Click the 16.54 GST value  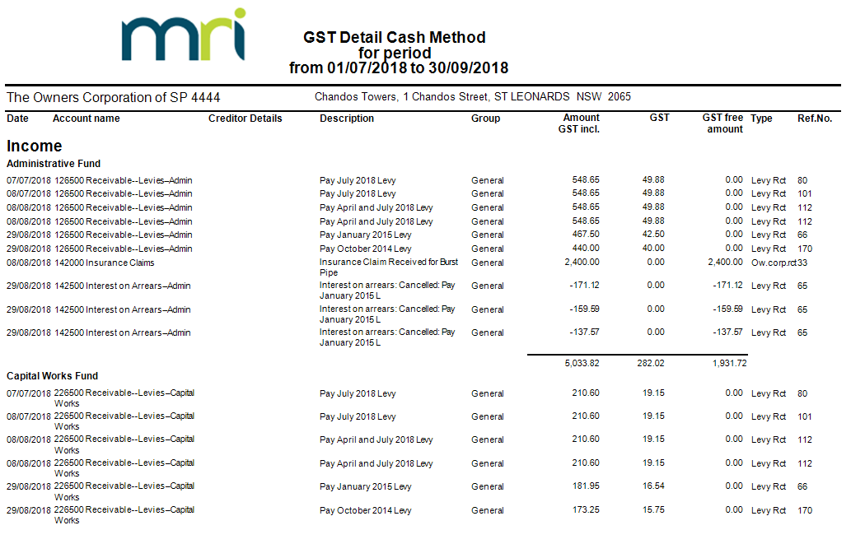[x=653, y=486]
